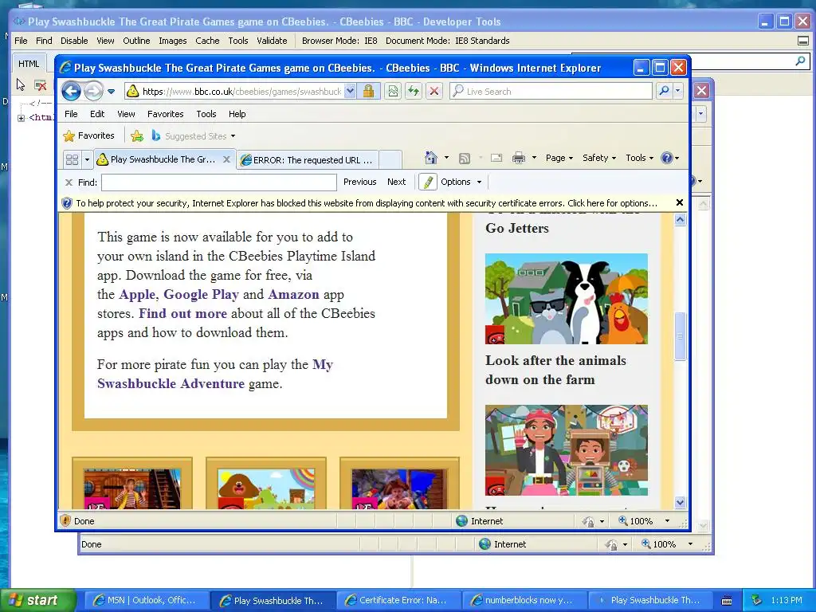This screenshot has height=612, width=816.
Task: Go forward with the IE Forward arrow button
Action: click(94, 92)
